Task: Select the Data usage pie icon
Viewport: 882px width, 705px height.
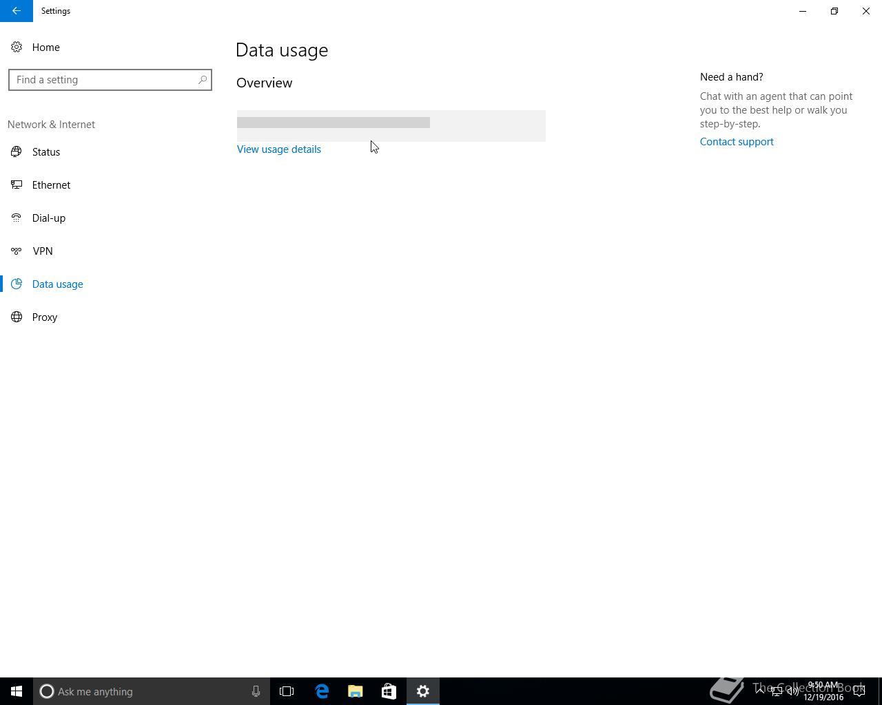Action: [17, 284]
